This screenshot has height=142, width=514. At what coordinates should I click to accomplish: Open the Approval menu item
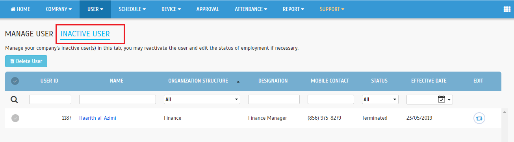point(208,9)
